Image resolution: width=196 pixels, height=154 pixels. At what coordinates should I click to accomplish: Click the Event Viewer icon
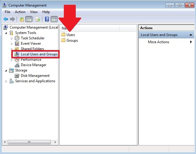[x=17, y=43]
